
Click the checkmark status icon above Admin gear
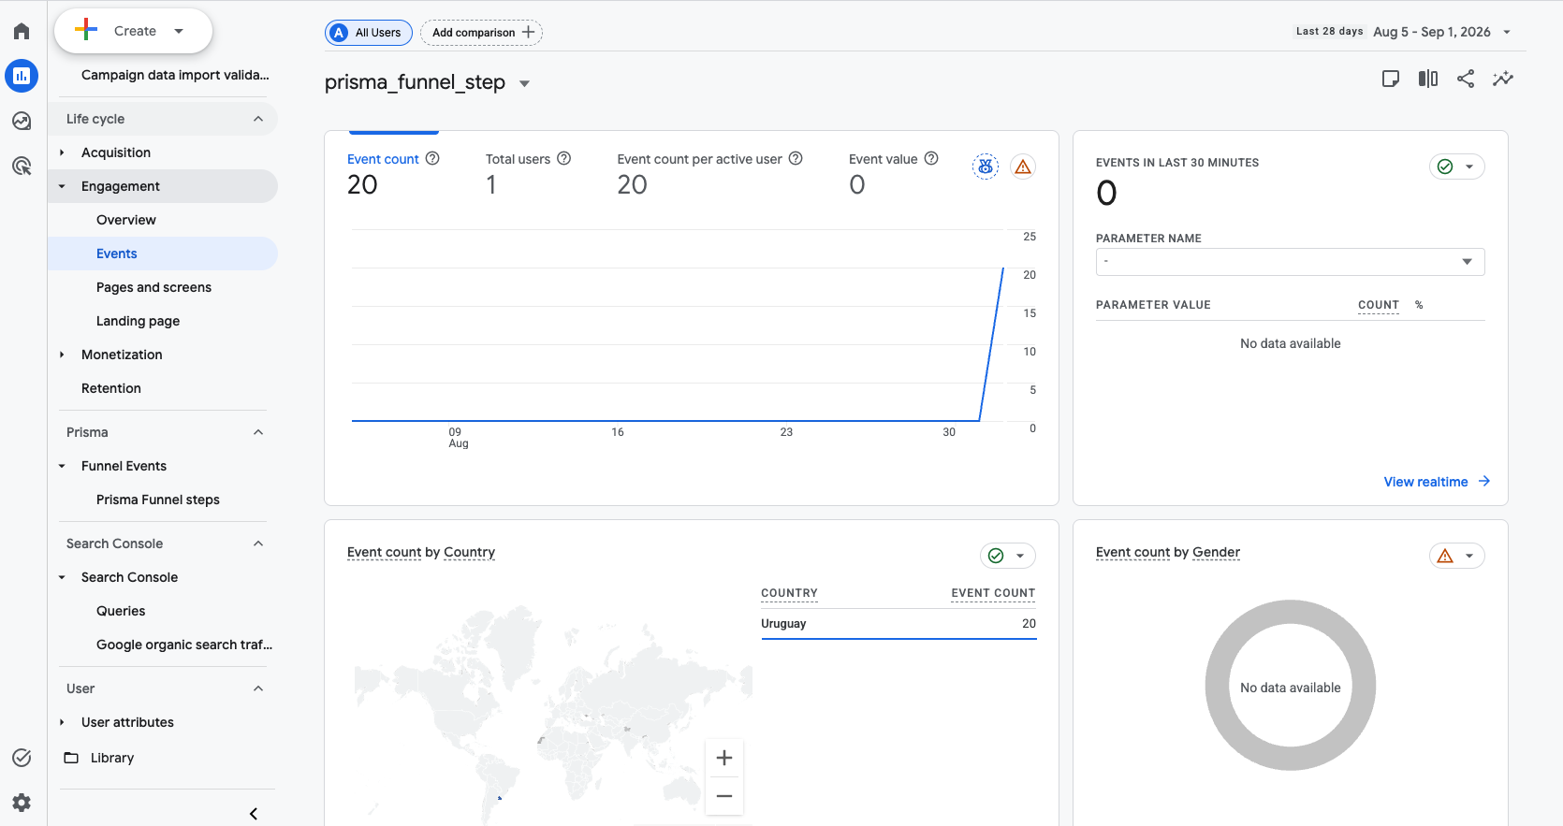(x=22, y=758)
